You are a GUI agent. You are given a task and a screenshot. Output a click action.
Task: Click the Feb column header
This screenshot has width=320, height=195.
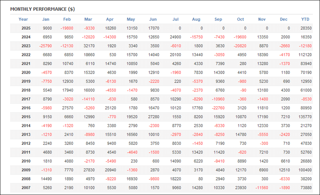click(67, 19)
